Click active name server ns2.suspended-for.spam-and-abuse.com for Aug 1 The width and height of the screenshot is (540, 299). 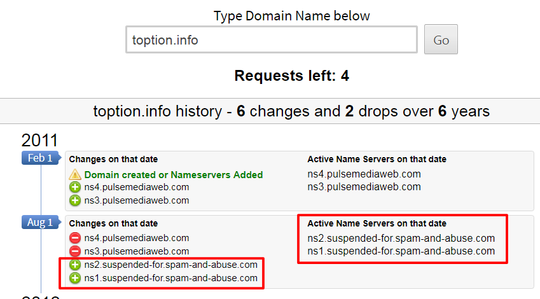[401, 238]
